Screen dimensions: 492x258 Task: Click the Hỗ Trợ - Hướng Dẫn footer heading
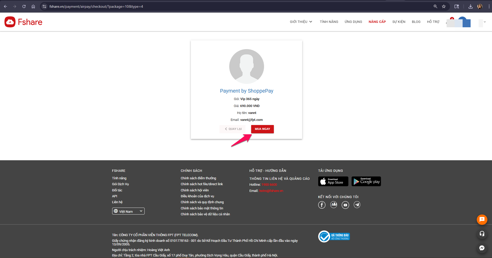(x=268, y=171)
